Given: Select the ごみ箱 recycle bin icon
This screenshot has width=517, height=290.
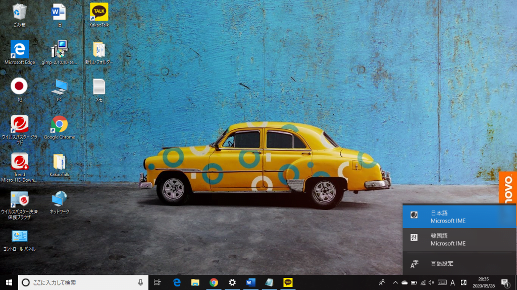Looking at the screenshot, I should pos(19,13).
